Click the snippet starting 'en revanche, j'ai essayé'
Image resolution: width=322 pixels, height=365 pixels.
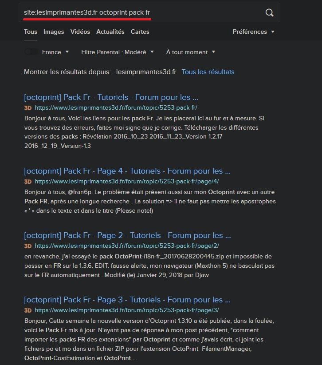tap(149, 266)
